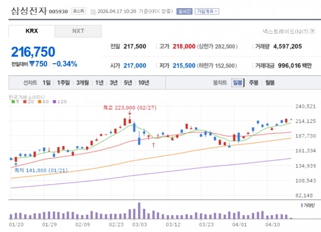Select the 월봉 monthly candle chart
321x232 pixels.
tap(270, 82)
